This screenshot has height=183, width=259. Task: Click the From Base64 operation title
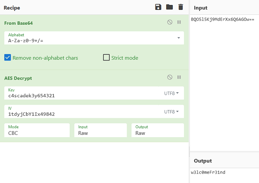(19, 23)
